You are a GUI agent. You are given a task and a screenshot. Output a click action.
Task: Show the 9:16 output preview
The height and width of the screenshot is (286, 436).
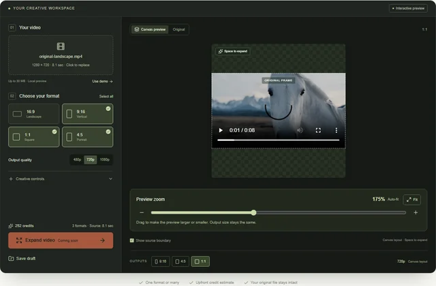click(x=161, y=261)
